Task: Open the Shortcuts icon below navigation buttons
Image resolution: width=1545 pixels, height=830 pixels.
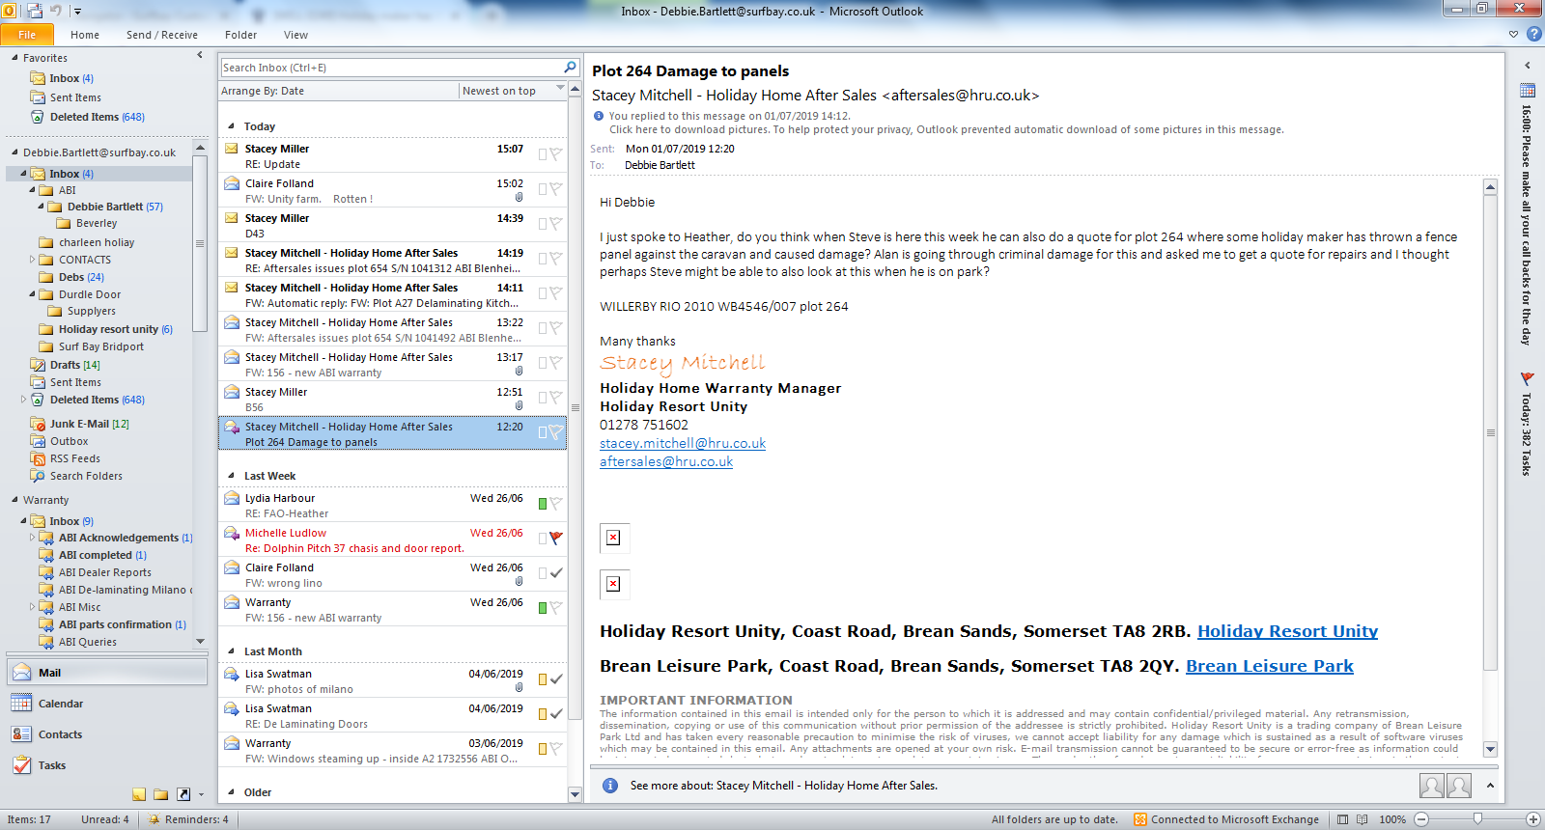Action: pos(183,794)
